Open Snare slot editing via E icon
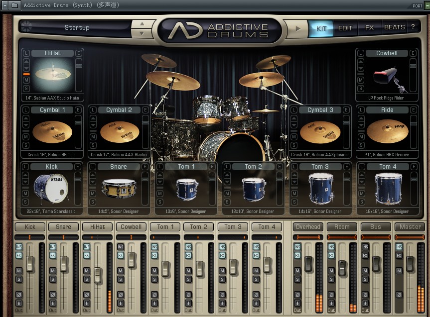 click(145, 167)
